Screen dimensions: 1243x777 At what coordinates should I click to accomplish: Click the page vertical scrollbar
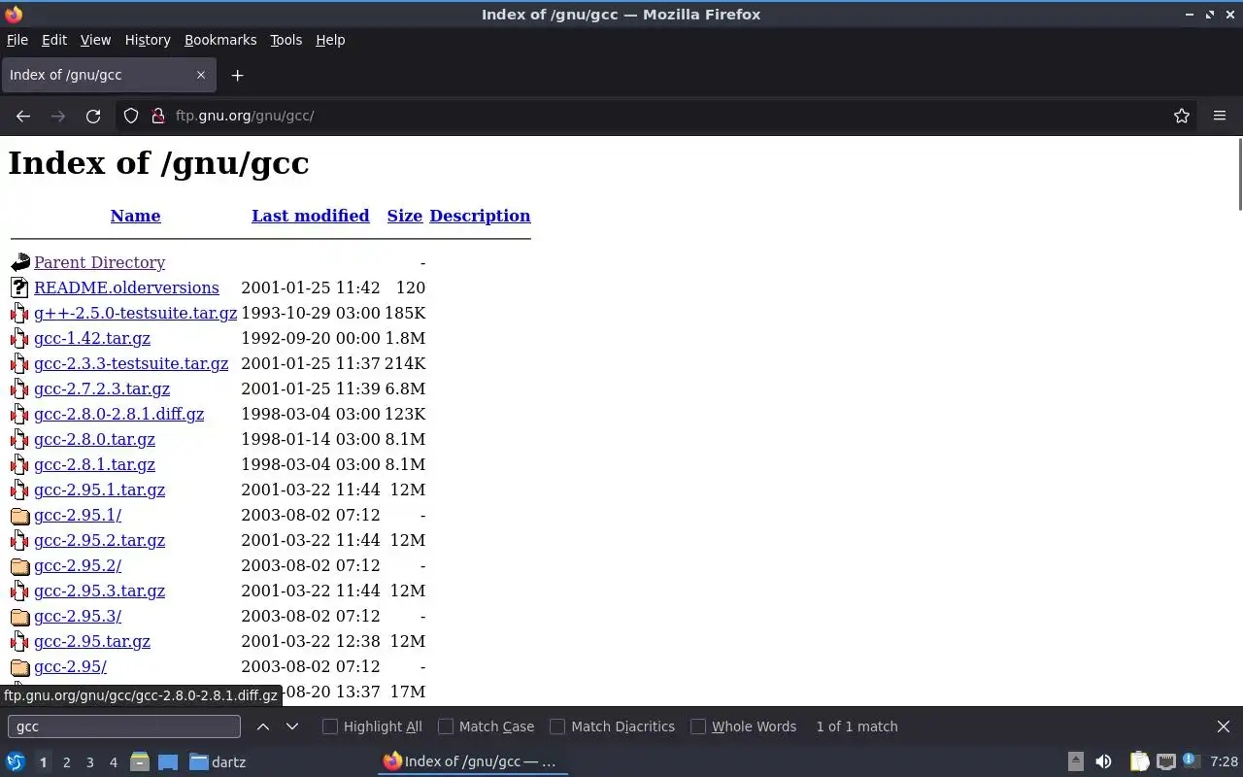pyautogui.click(x=1239, y=175)
